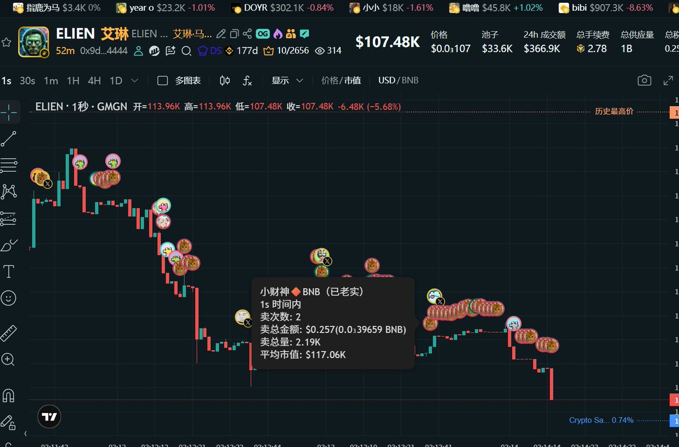Click the OG badge
Screen dimensions: 679x447
263,34
